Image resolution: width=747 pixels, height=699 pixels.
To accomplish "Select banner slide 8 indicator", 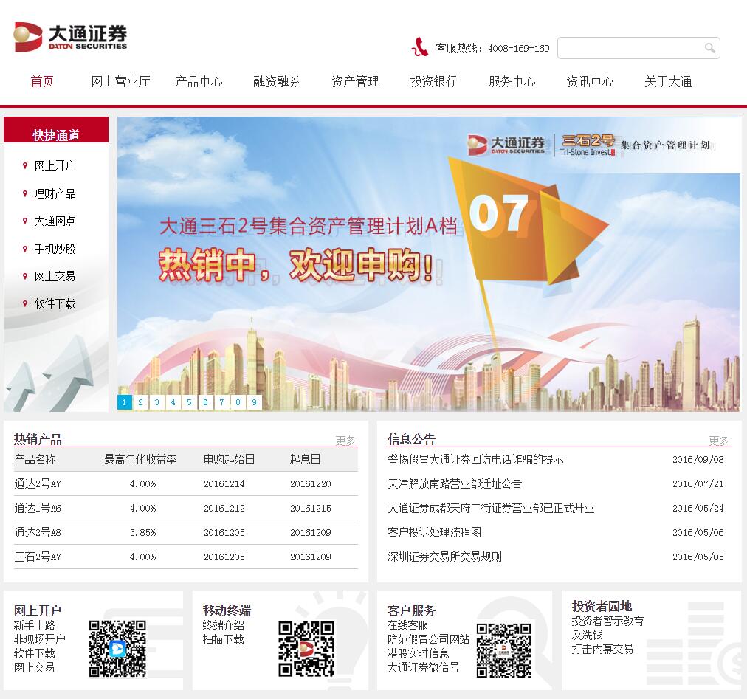I will pos(238,402).
